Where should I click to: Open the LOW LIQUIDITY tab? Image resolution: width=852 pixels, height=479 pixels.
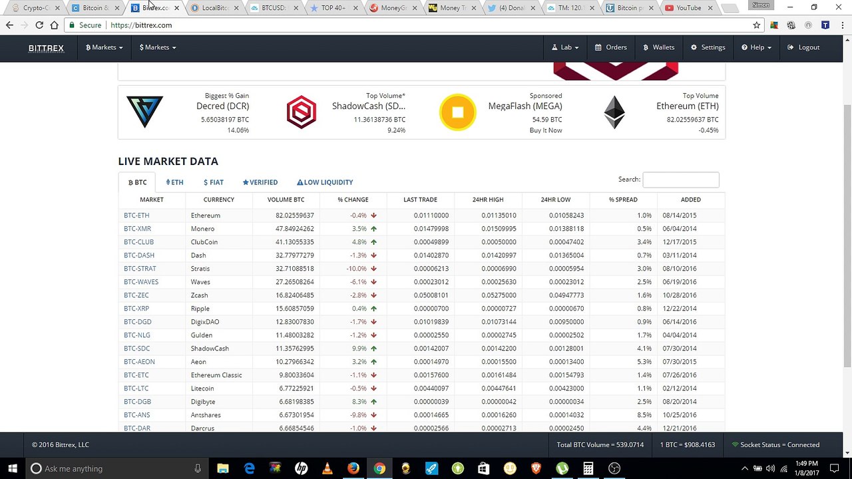325,182
